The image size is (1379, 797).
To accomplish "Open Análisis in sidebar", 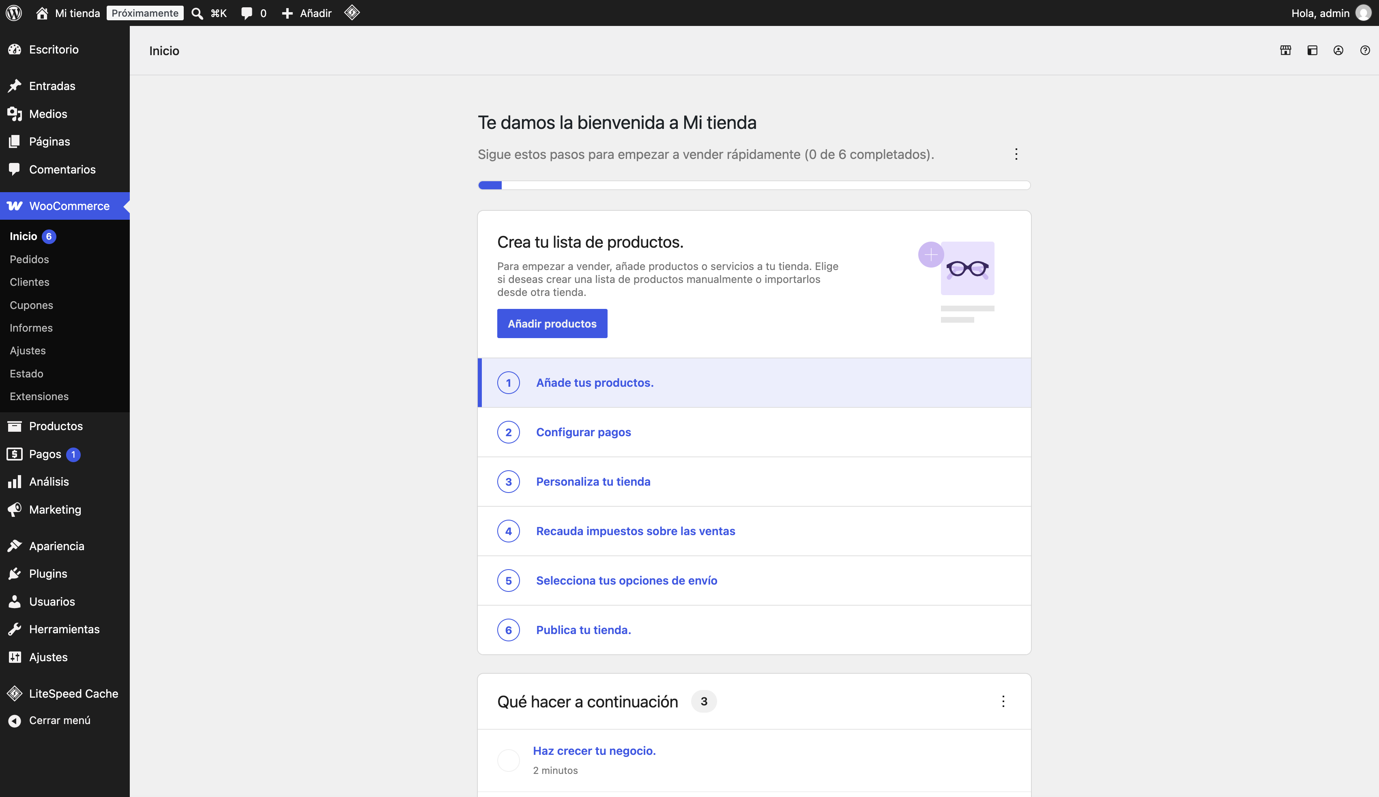I will point(64,482).
